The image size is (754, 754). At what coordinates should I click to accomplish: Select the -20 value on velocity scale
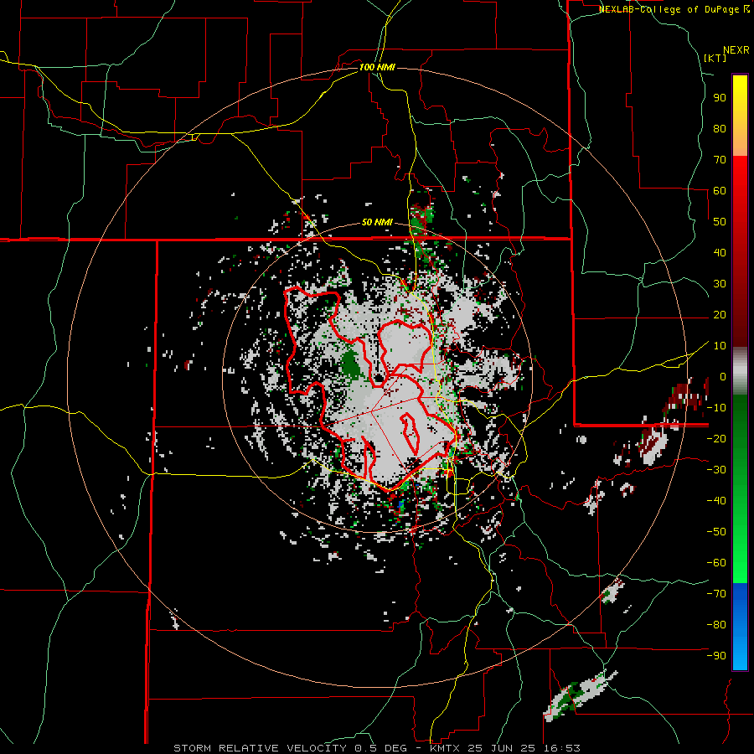(716, 438)
